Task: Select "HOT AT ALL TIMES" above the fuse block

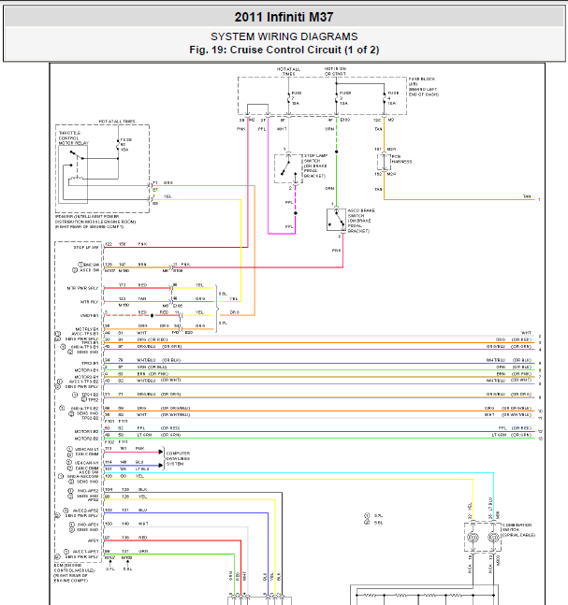Action: pyautogui.click(x=288, y=71)
